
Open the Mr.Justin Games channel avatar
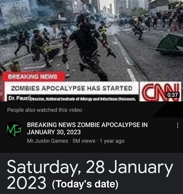(14, 129)
